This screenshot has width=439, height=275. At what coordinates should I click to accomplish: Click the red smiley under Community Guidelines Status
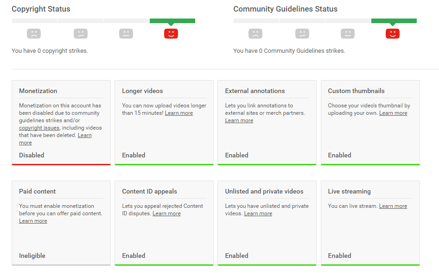(x=393, y=33)
